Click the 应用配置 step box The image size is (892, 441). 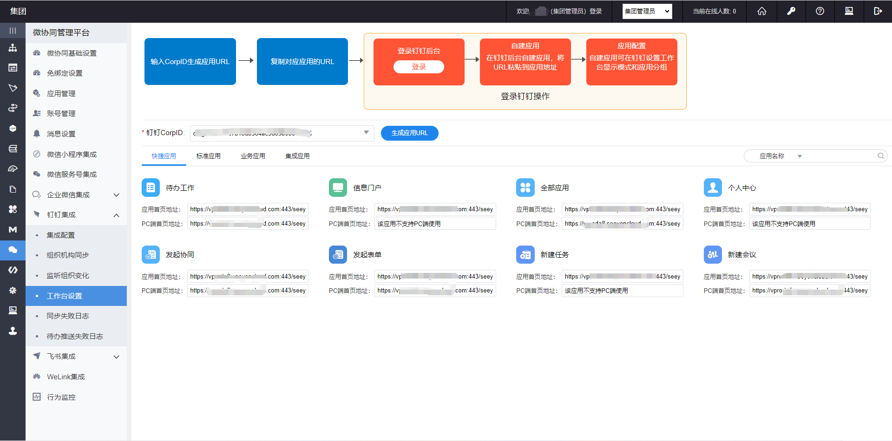pyautogui.click(x=631, y=62)
